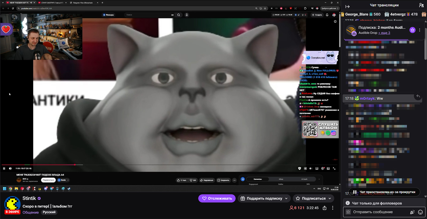This screenshot has height=219, width=427.
Task: Collapse the extension panel with its chevron
Action: [x=319, y=179]
